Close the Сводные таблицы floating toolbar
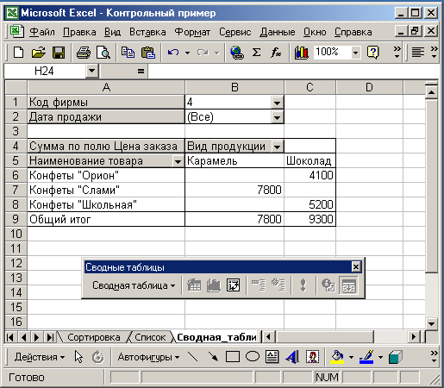 pyautogui.click(x=356, y=267)
